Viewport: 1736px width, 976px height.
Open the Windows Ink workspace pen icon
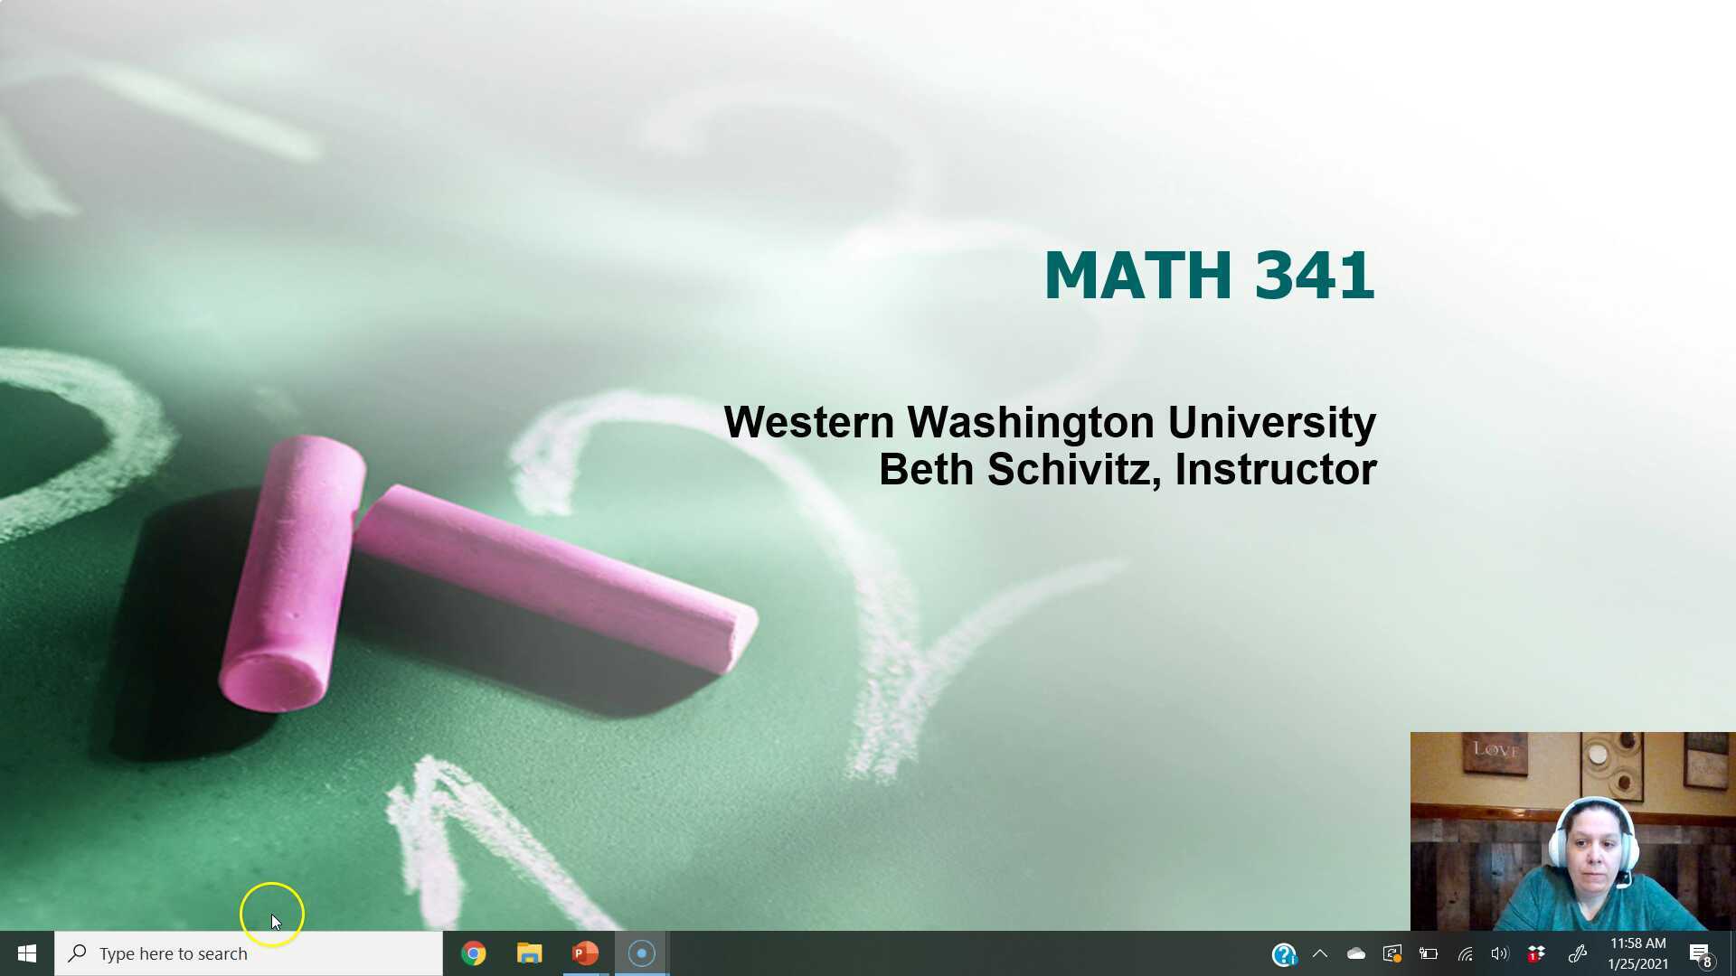coord(1577,953)
